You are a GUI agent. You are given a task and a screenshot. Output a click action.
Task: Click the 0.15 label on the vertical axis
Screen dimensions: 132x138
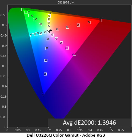(3, 97)
